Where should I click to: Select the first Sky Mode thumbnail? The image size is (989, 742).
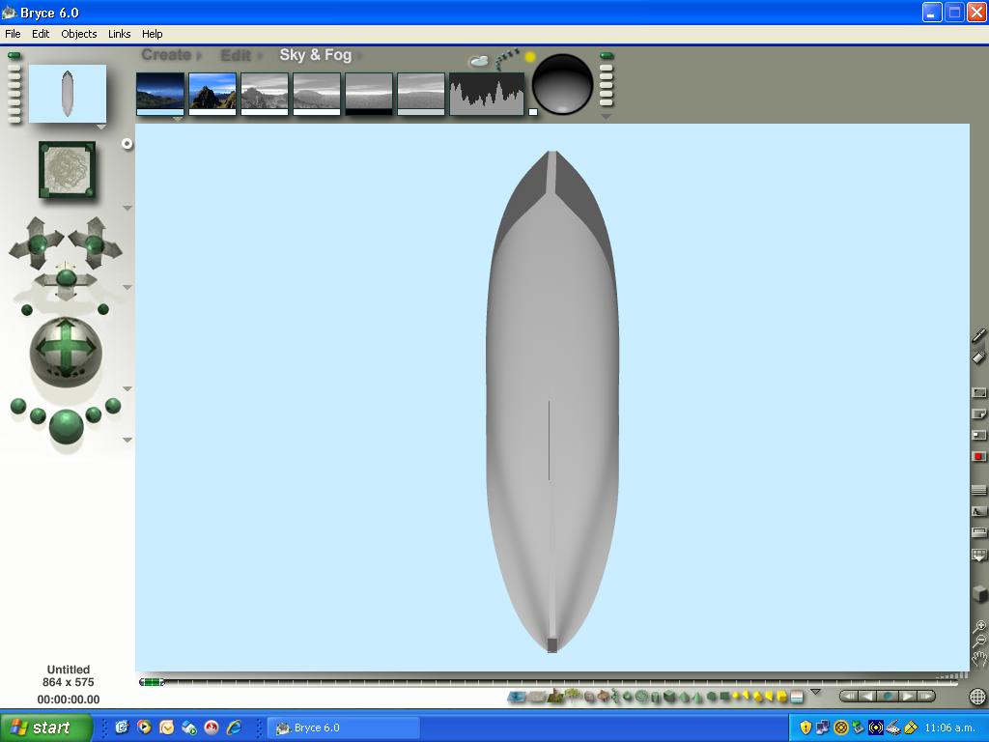(x=160, y=94)
